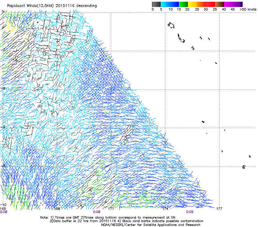Click the '45' legend scale label
Image resolution: width=258 pixels, height=227 pixels.
point(233,9)
